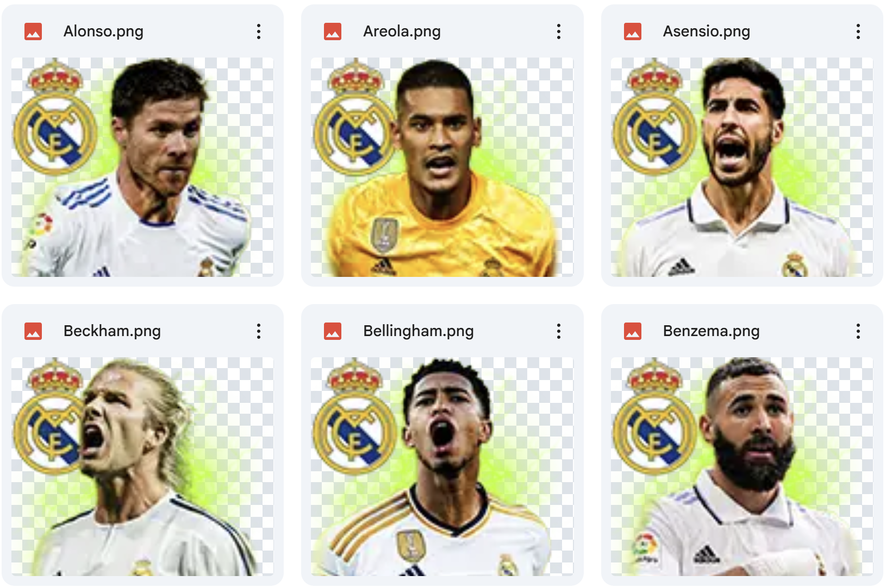The width and height of the screenshot is (886, 588).
Task: Click the image file icon beside Beckham.png
Action: (33, 331)
